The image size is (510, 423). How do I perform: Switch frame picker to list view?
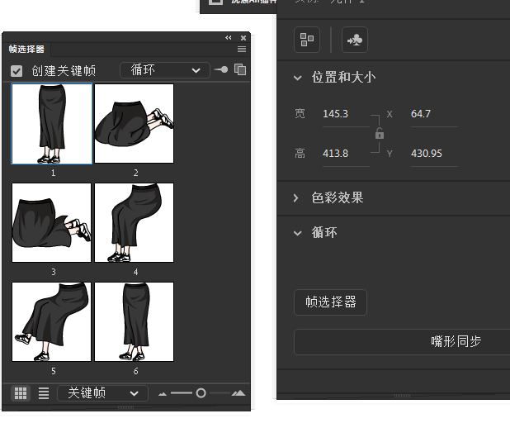[44, 393]
